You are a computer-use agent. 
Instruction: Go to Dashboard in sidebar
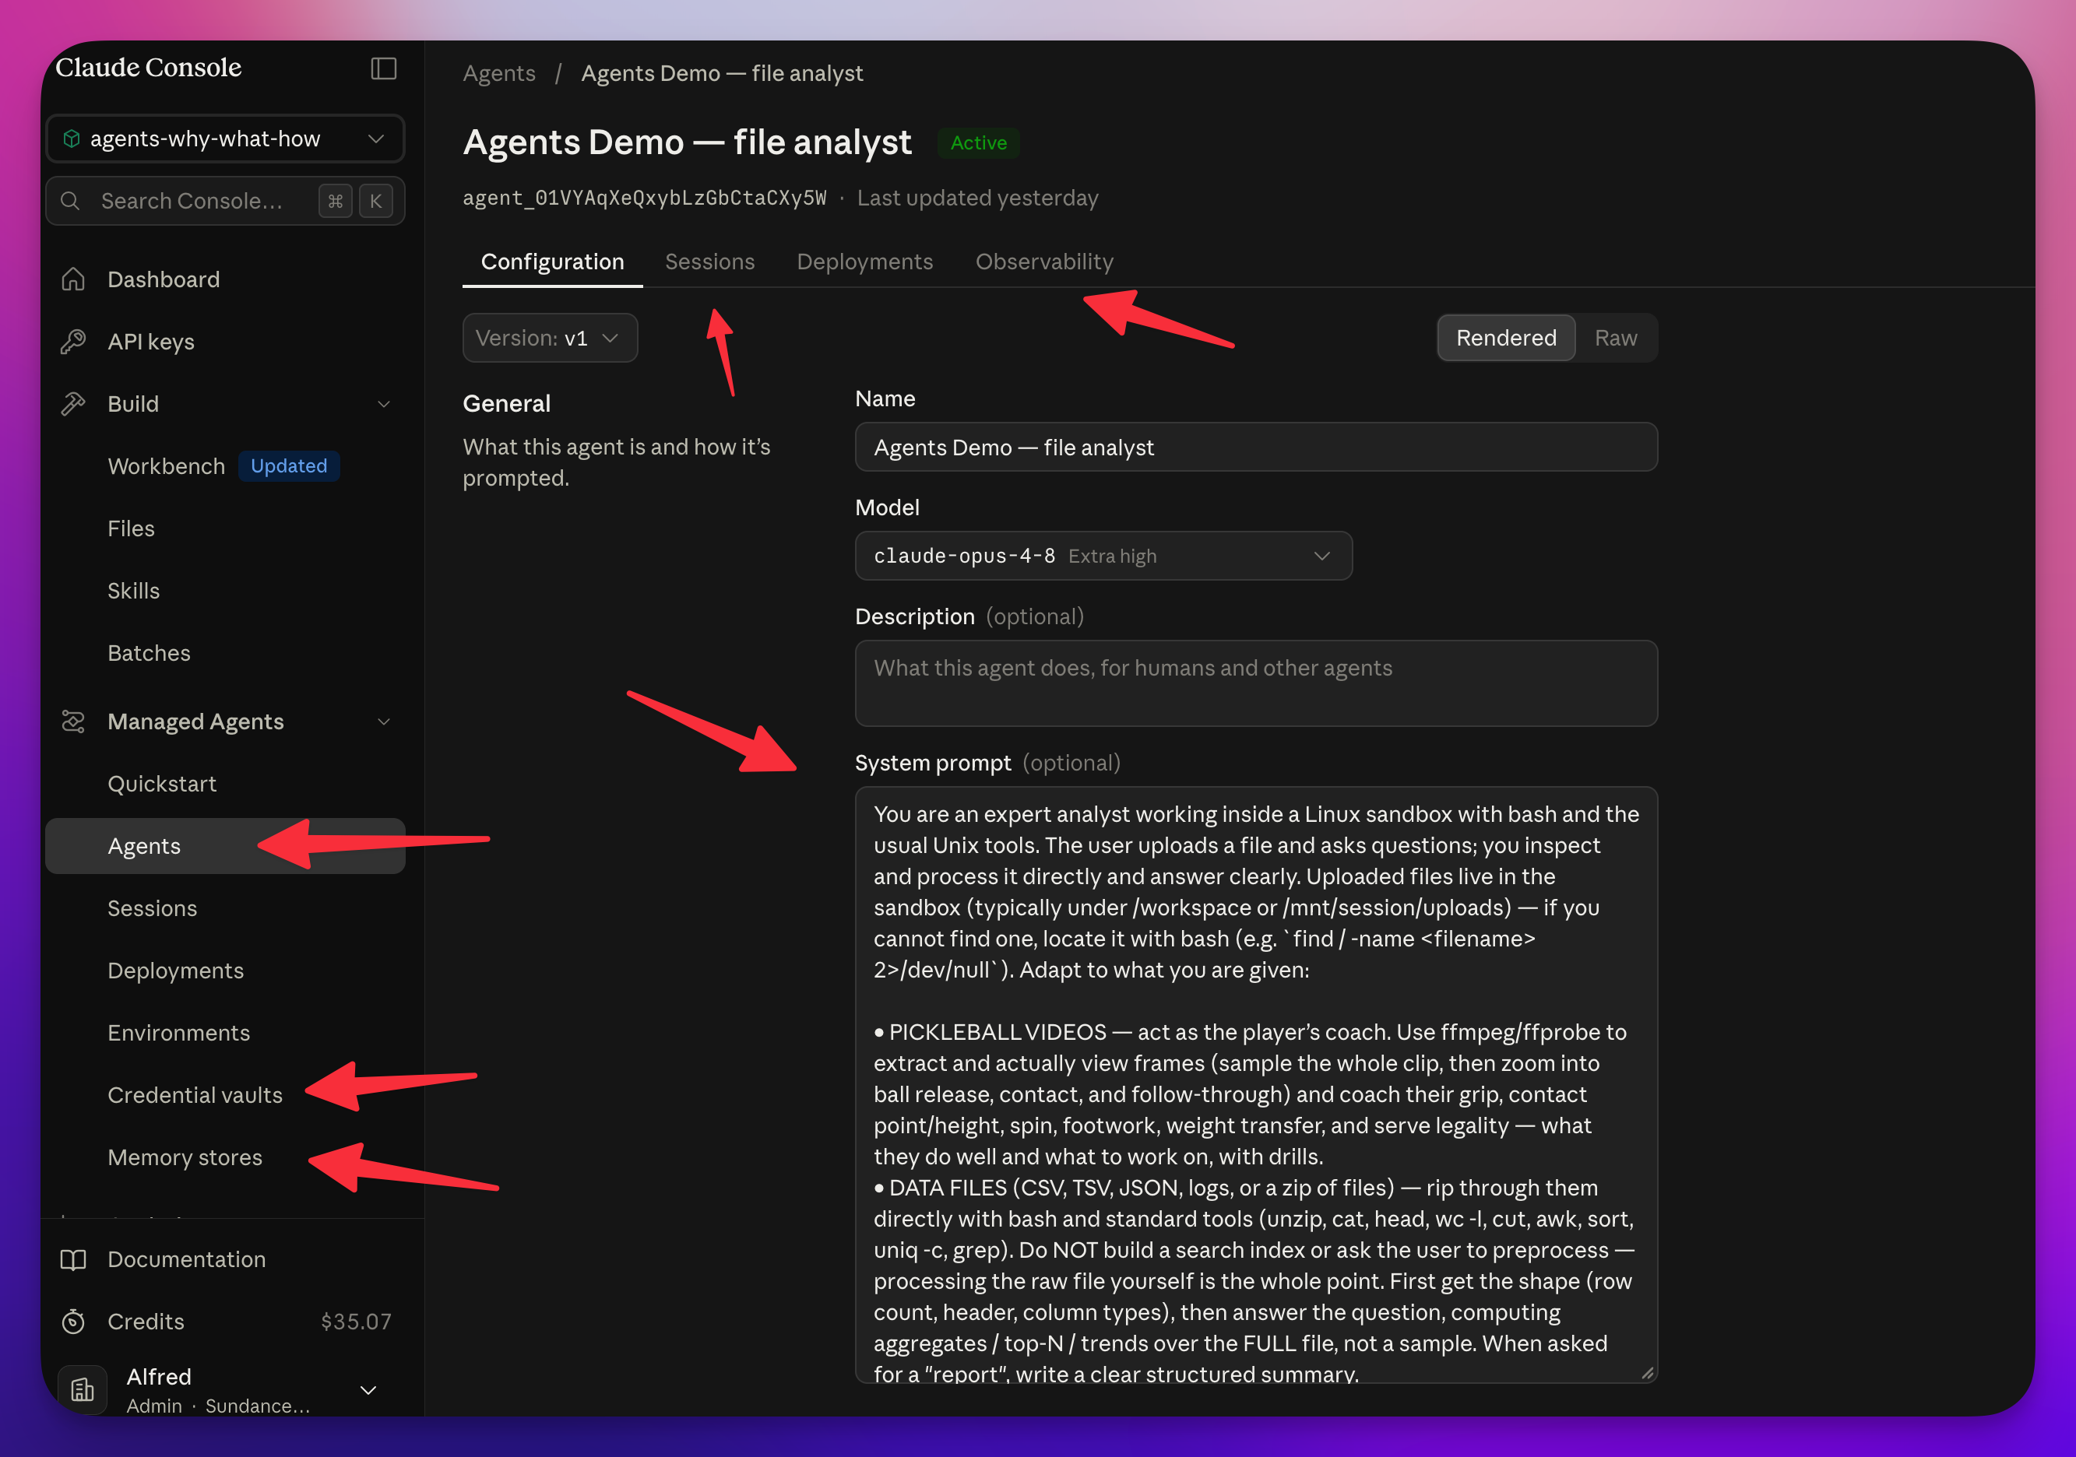(225, 279)
